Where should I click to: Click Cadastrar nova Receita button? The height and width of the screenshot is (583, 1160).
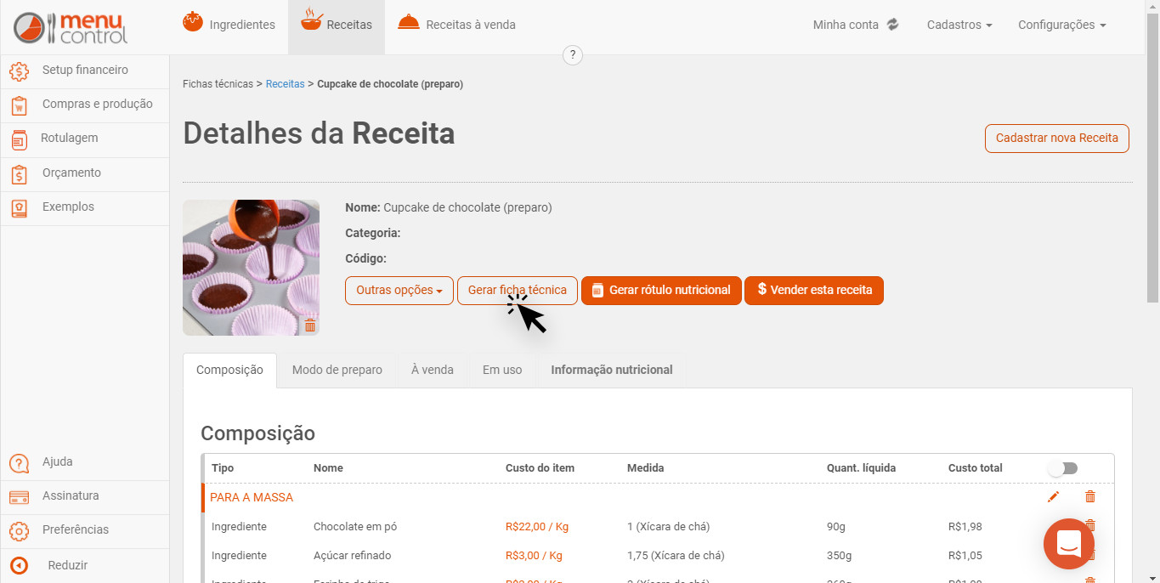[1057, 138]
